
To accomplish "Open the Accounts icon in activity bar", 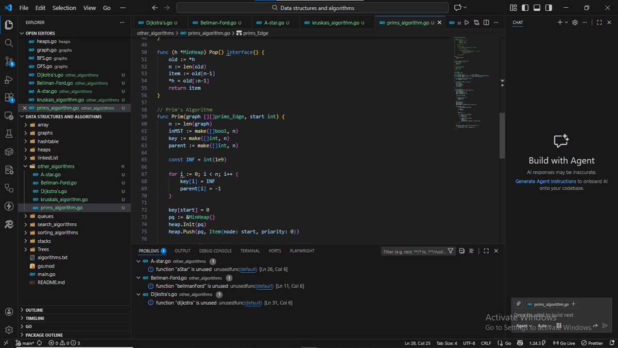I will pyautogui.click(x=9, y=312).
